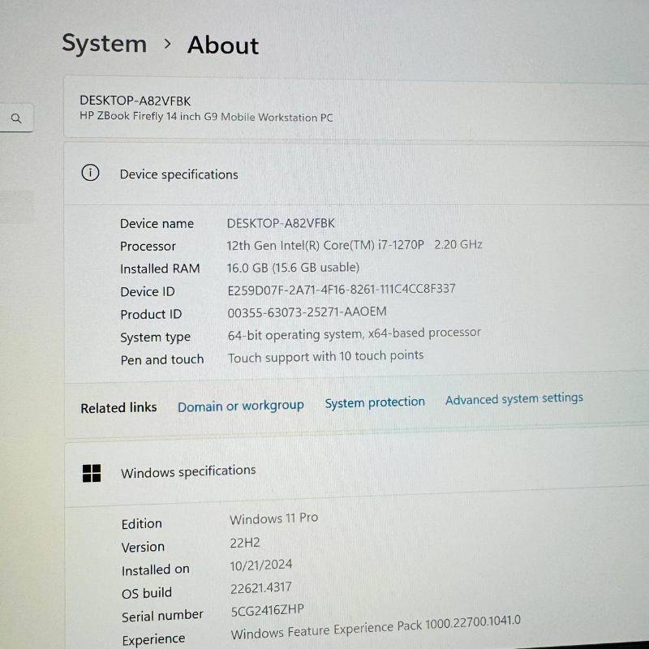Select the Device name value DESKTOP-A82VFBK
This screenshot has width=649, height=649.
pos(281,223)
